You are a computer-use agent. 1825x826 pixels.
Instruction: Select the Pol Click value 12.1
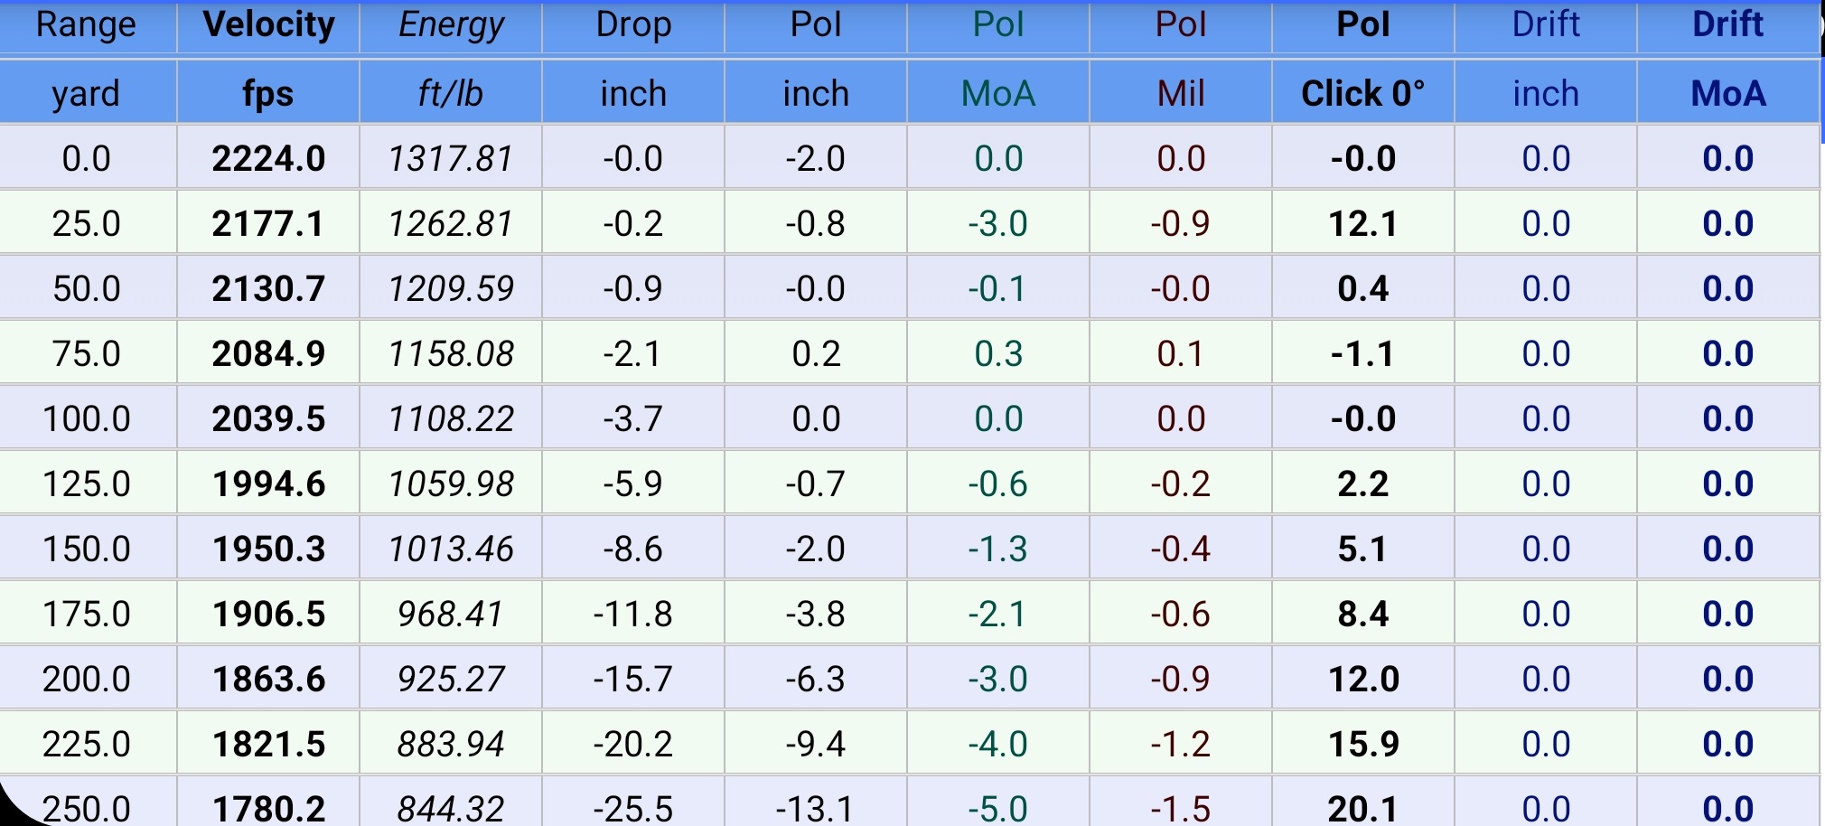click(x=1362, y=224)
